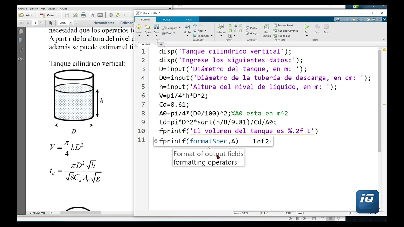Open the fprintf syntax '1of2' selector
The height and width of the screenshot is (227, 404).
[262, 141]
